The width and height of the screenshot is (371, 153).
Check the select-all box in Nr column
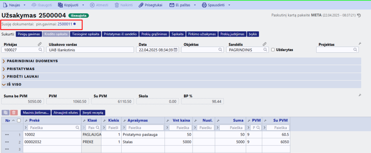click(19, 120)
